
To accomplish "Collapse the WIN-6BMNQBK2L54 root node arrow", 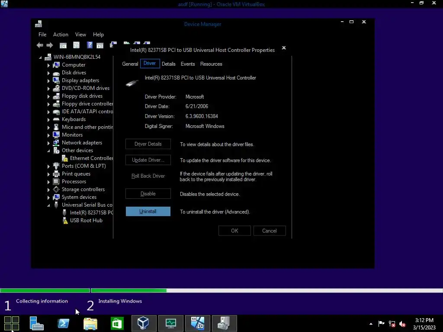I will coord(40,57).
